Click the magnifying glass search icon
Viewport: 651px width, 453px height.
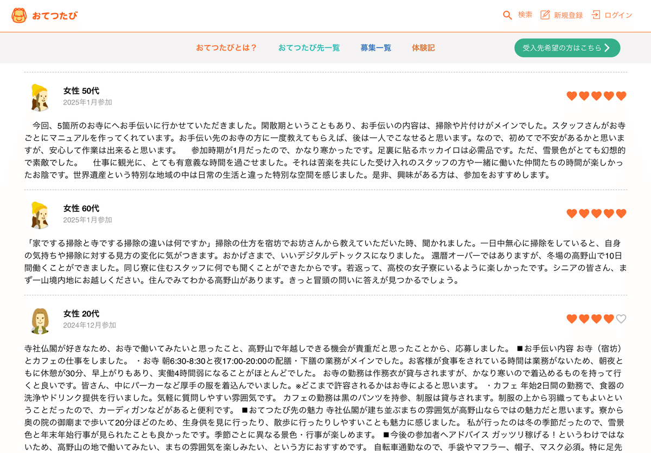507,15
